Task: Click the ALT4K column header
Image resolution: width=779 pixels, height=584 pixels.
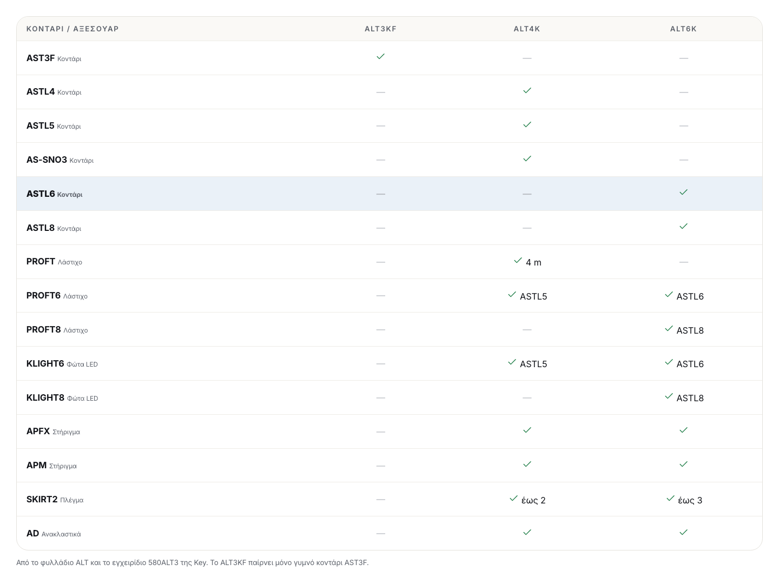Action: 527,29
